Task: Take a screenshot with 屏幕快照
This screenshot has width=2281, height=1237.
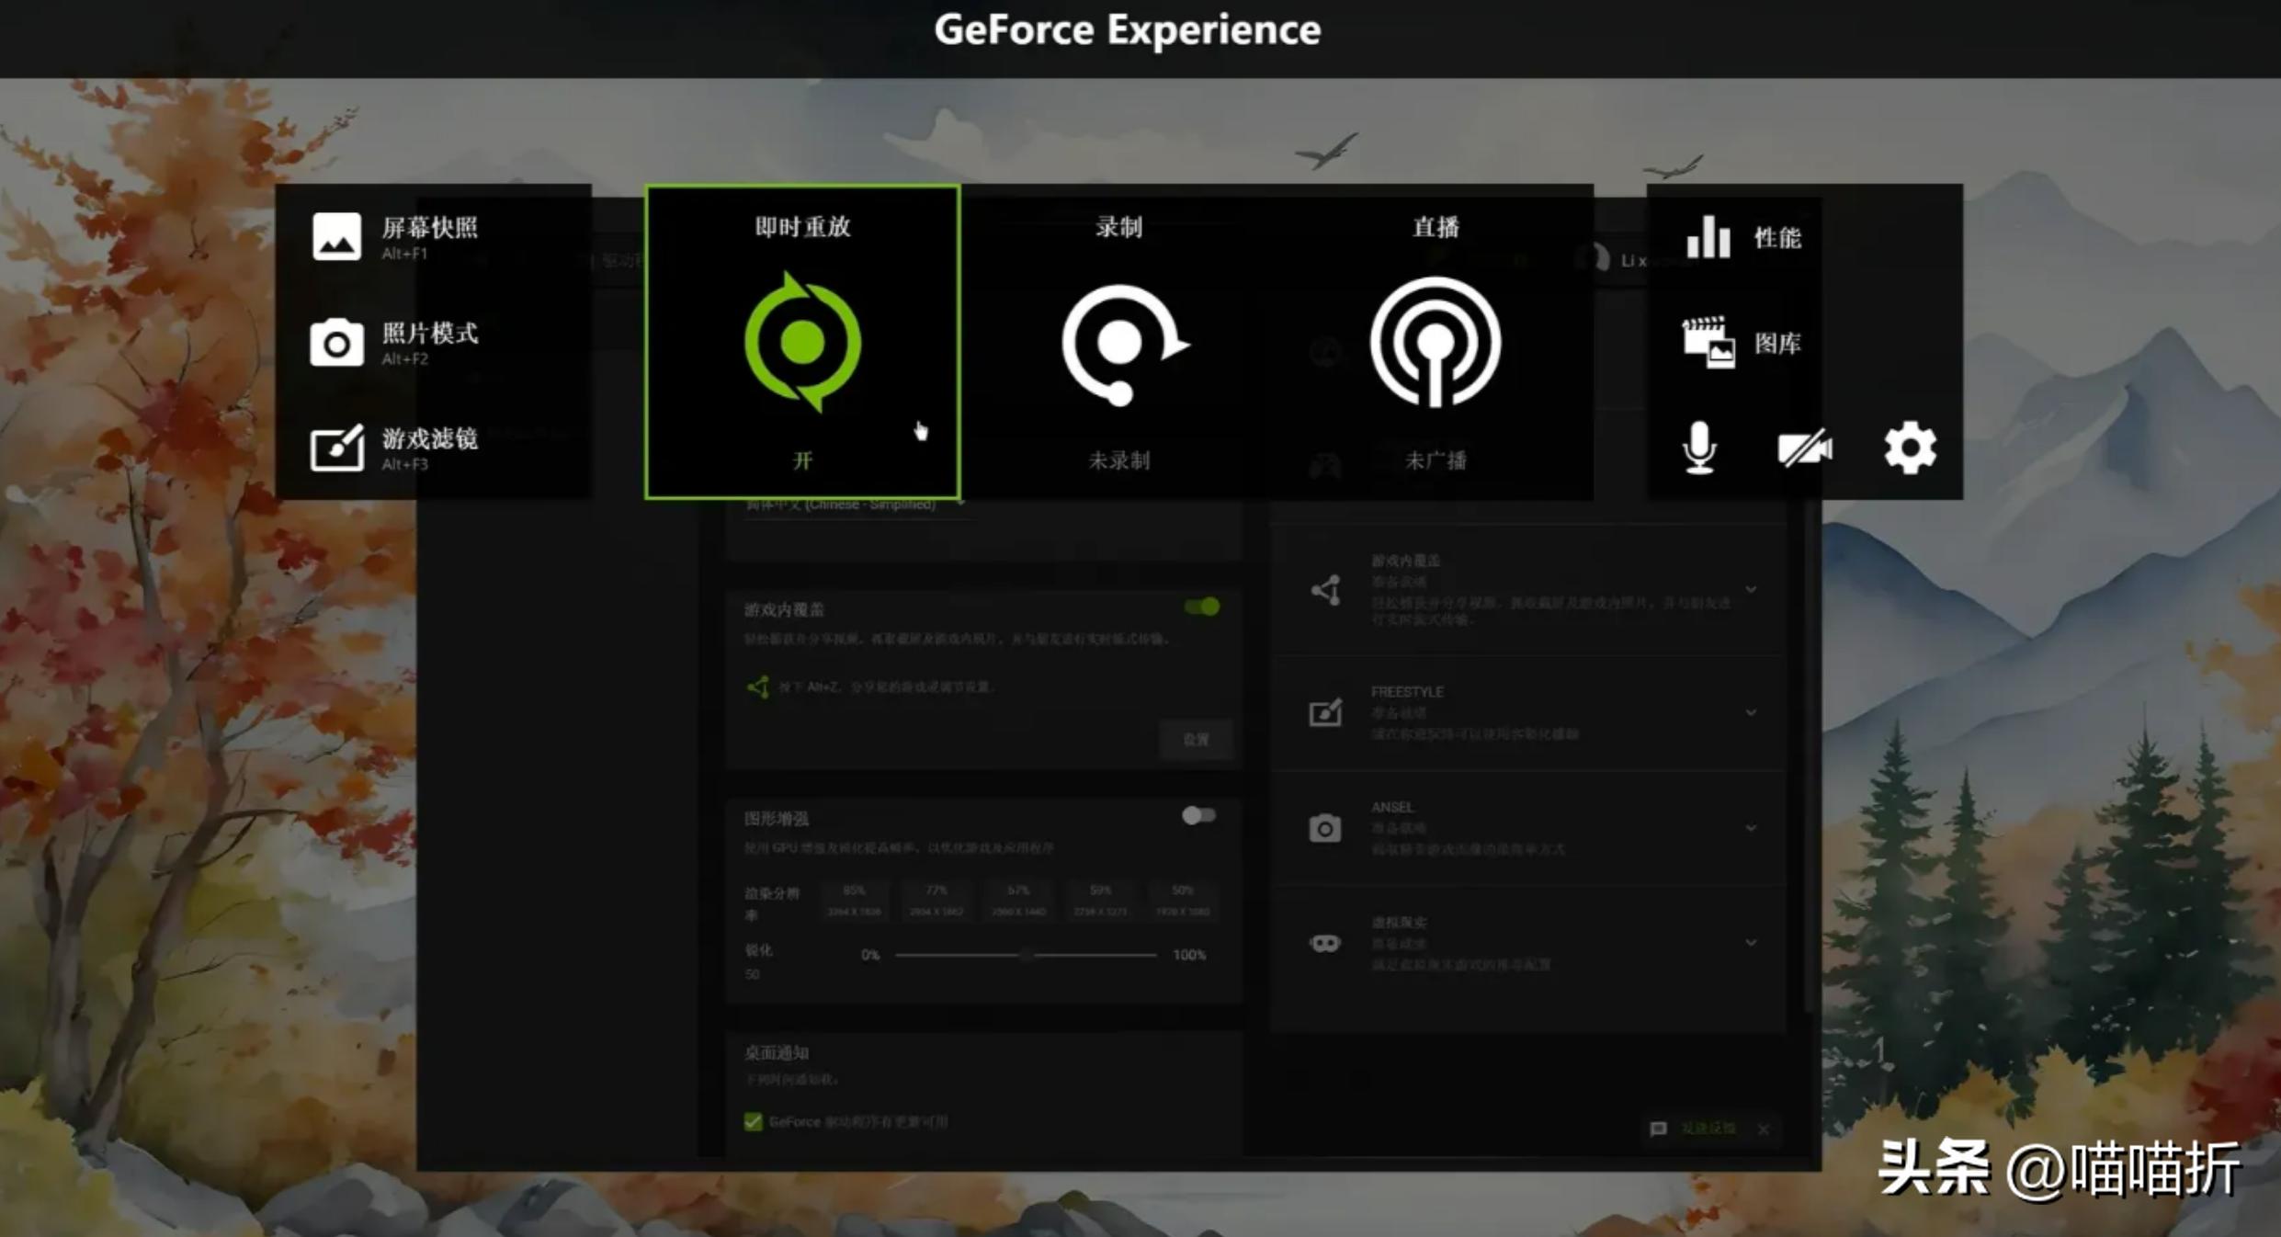Action: point(395,237)
